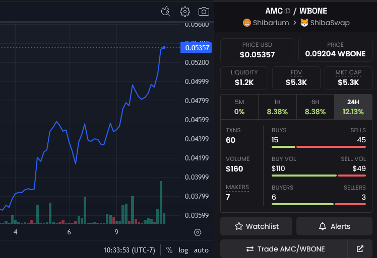
Task: Click the date label 9 on time axis
Action: (x=116, y=232)
